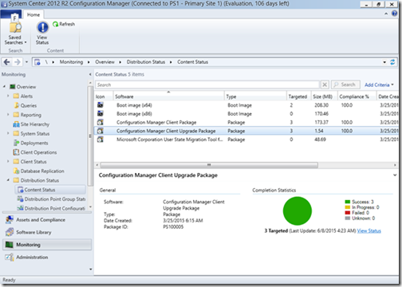Click the Distribution Status breadcrumb
Screen dimensions: 402x287
(146, 62)
